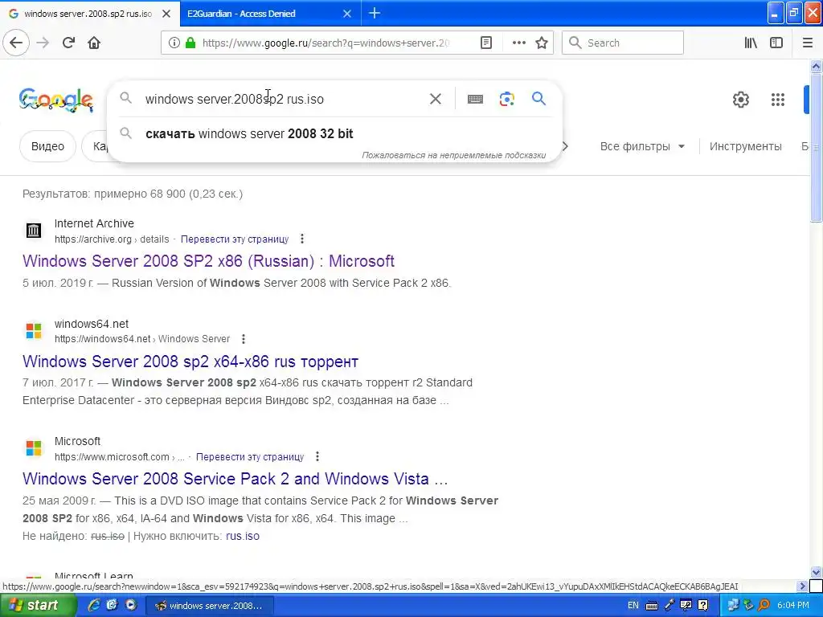The image size is (823, 617).
Task: Click into the Google search query field
Action: pyautogui.click(x=284, y=99)
